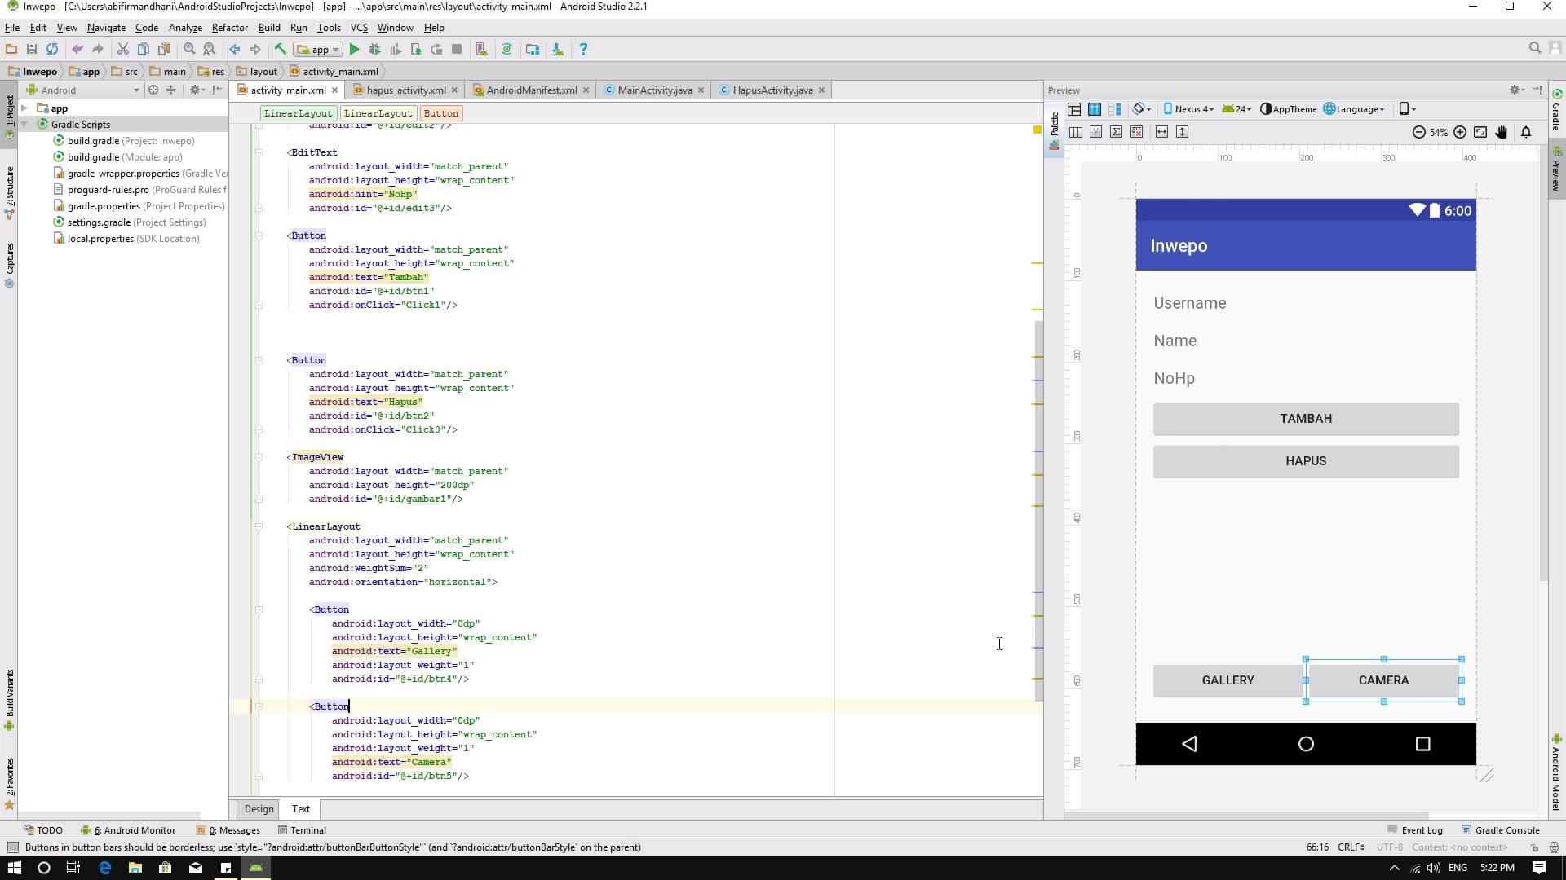The height and width of the screenshot is (880, 1566).
Task: Toggle design plus blueprint view mode
Action: [1114, 109]
